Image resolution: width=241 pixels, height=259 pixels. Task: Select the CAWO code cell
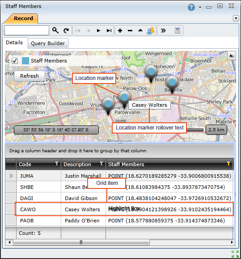tap(39, 209)
